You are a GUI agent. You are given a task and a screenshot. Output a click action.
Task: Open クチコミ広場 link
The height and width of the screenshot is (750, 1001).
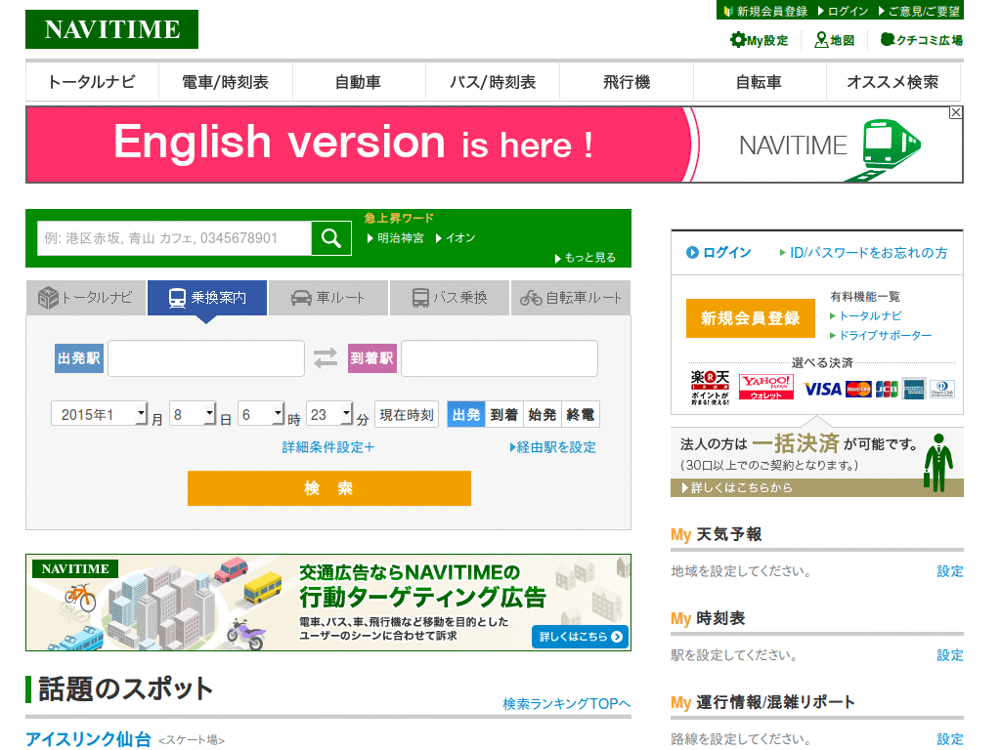[921, 40]
